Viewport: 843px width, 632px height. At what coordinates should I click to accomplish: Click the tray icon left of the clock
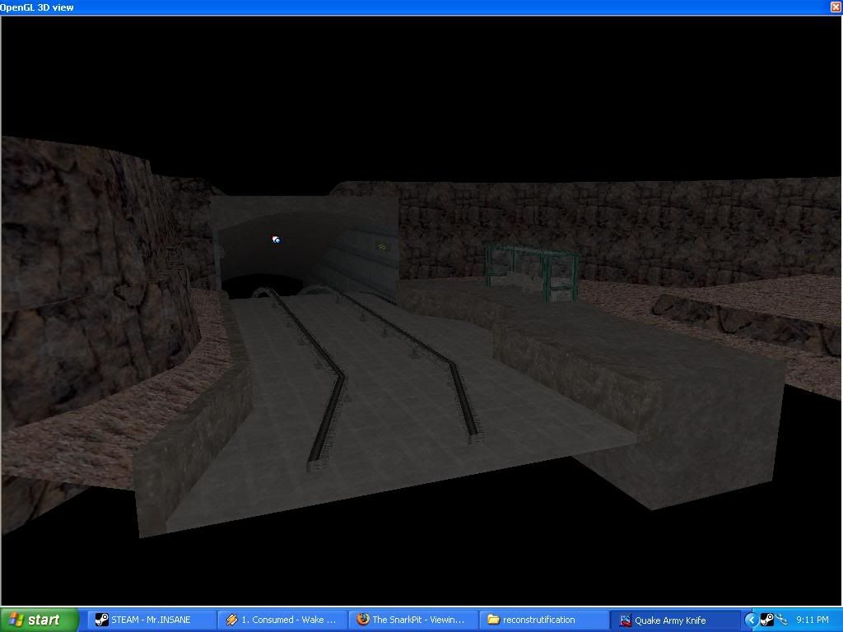tap(781, 620)
